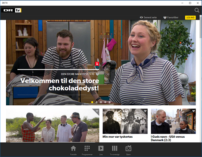Select the second carousel dot
Screen dimensions: 202x157
tap(97, 102)
